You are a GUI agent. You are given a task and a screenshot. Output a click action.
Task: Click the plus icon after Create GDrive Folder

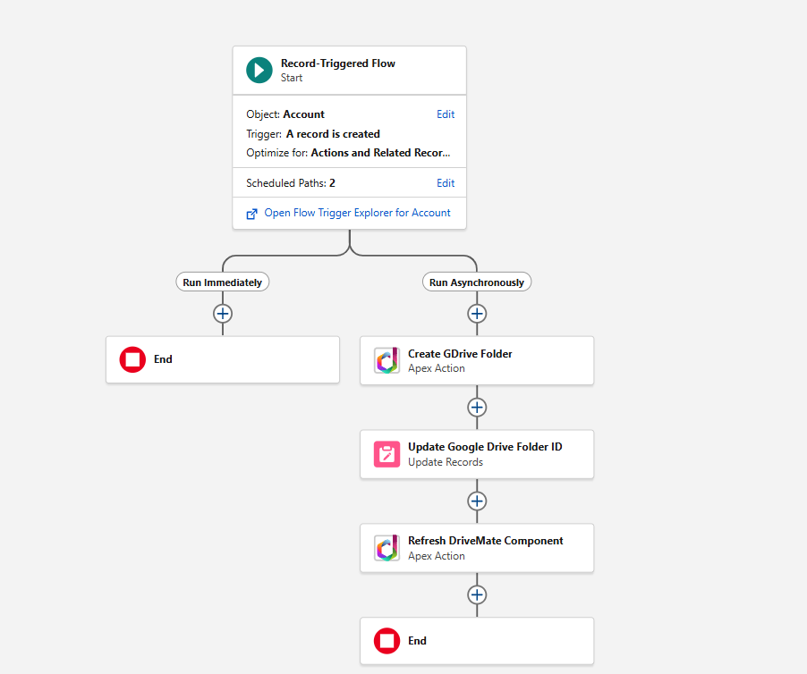click(477, 408)
